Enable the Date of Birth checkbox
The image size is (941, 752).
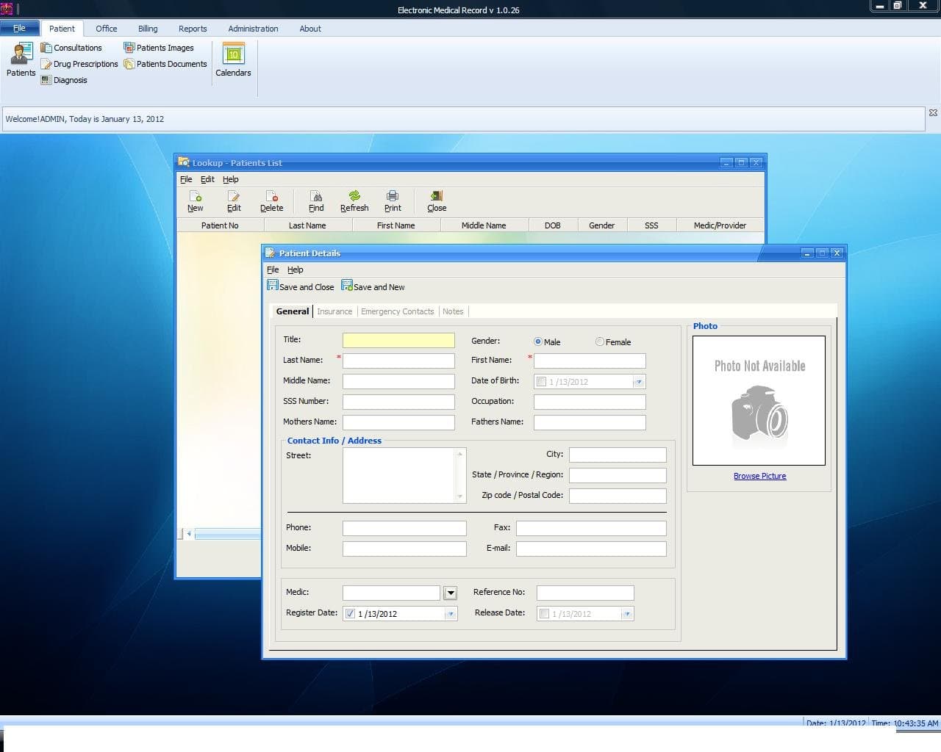[542, 381]
